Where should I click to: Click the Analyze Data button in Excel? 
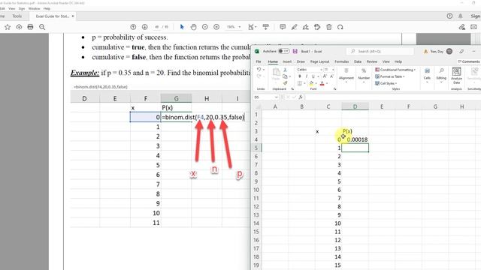pyautogui.click(x=456, y=75)
